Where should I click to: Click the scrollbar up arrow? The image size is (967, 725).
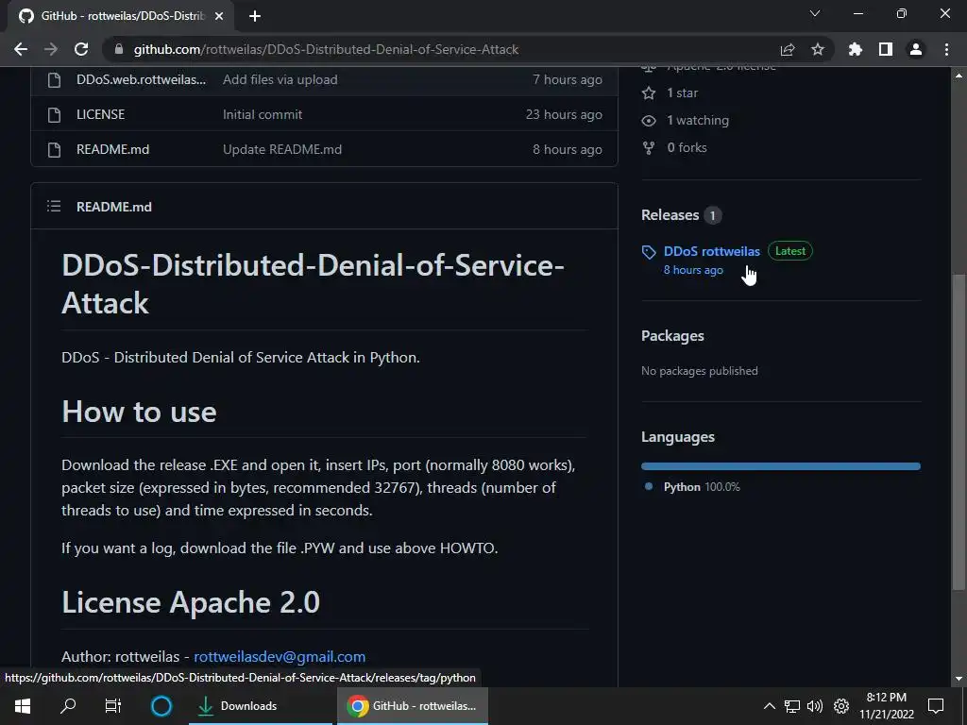tap(959, 76)
